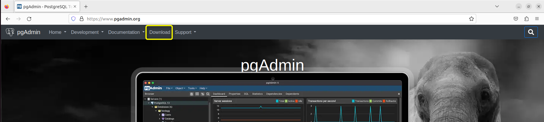
Task: Select the pgAdmin - PostgreSQL tab
Action: 47,6
